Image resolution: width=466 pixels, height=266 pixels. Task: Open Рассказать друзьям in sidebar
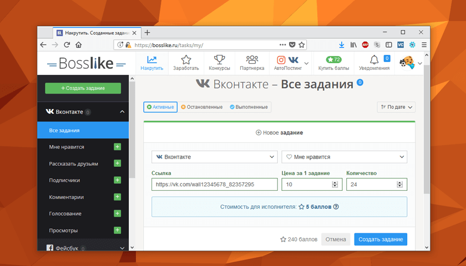[x=73, y=164]
